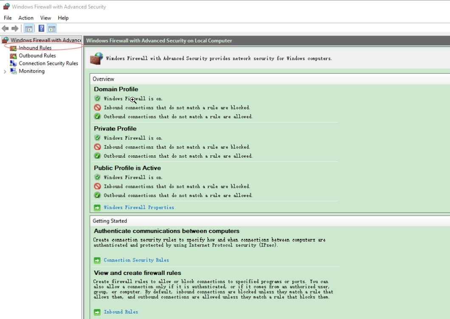Viewport: 450px width, 319px height.
Task: Click the Domain Profile heading
Action: [116, 89]
